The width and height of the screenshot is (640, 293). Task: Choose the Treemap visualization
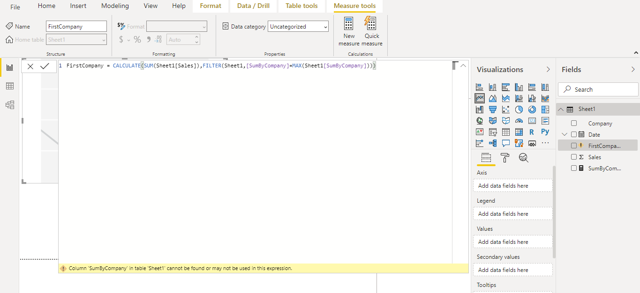545,110
